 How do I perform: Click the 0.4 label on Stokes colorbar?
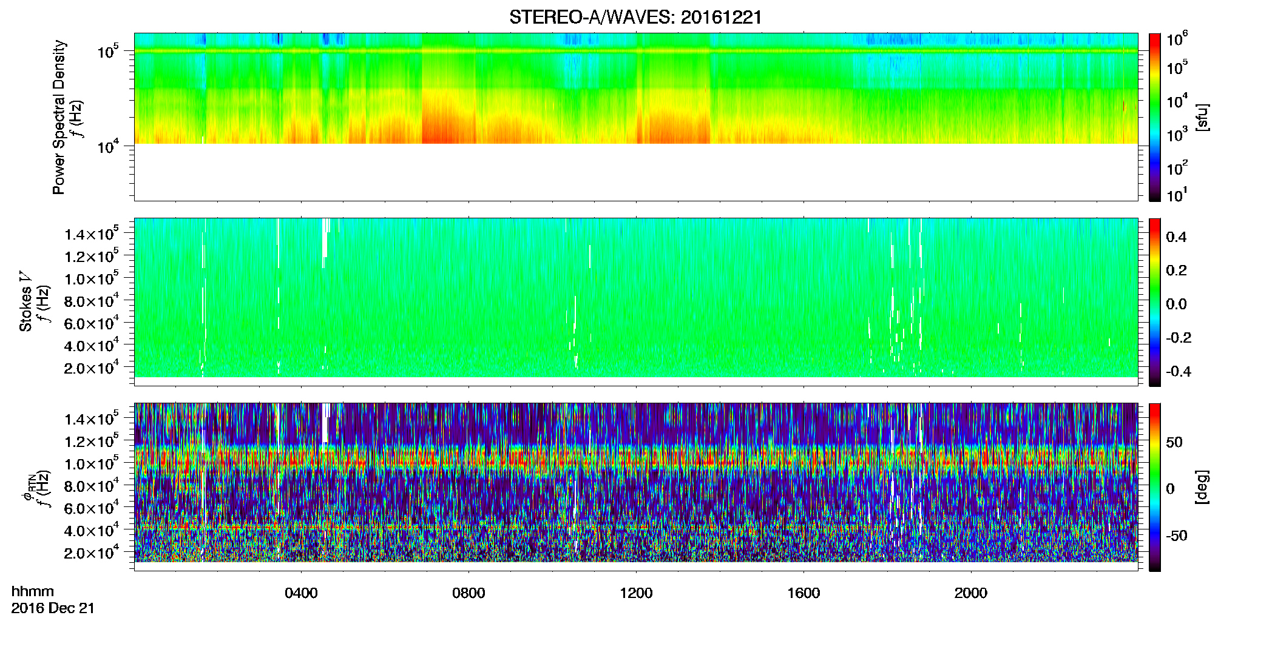click(1176, 237)
